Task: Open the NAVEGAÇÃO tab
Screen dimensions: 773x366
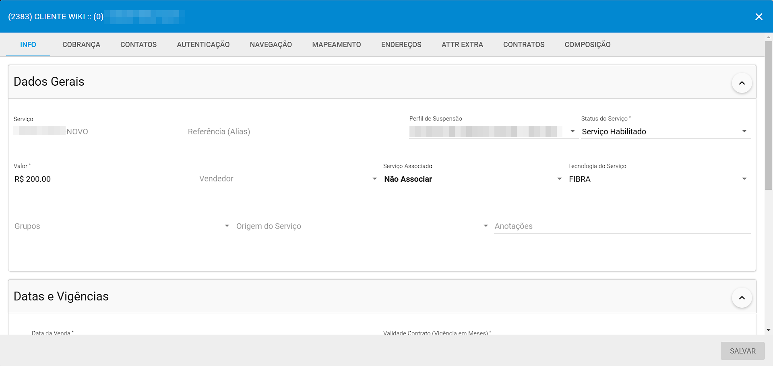Action: tap(271, 45)
